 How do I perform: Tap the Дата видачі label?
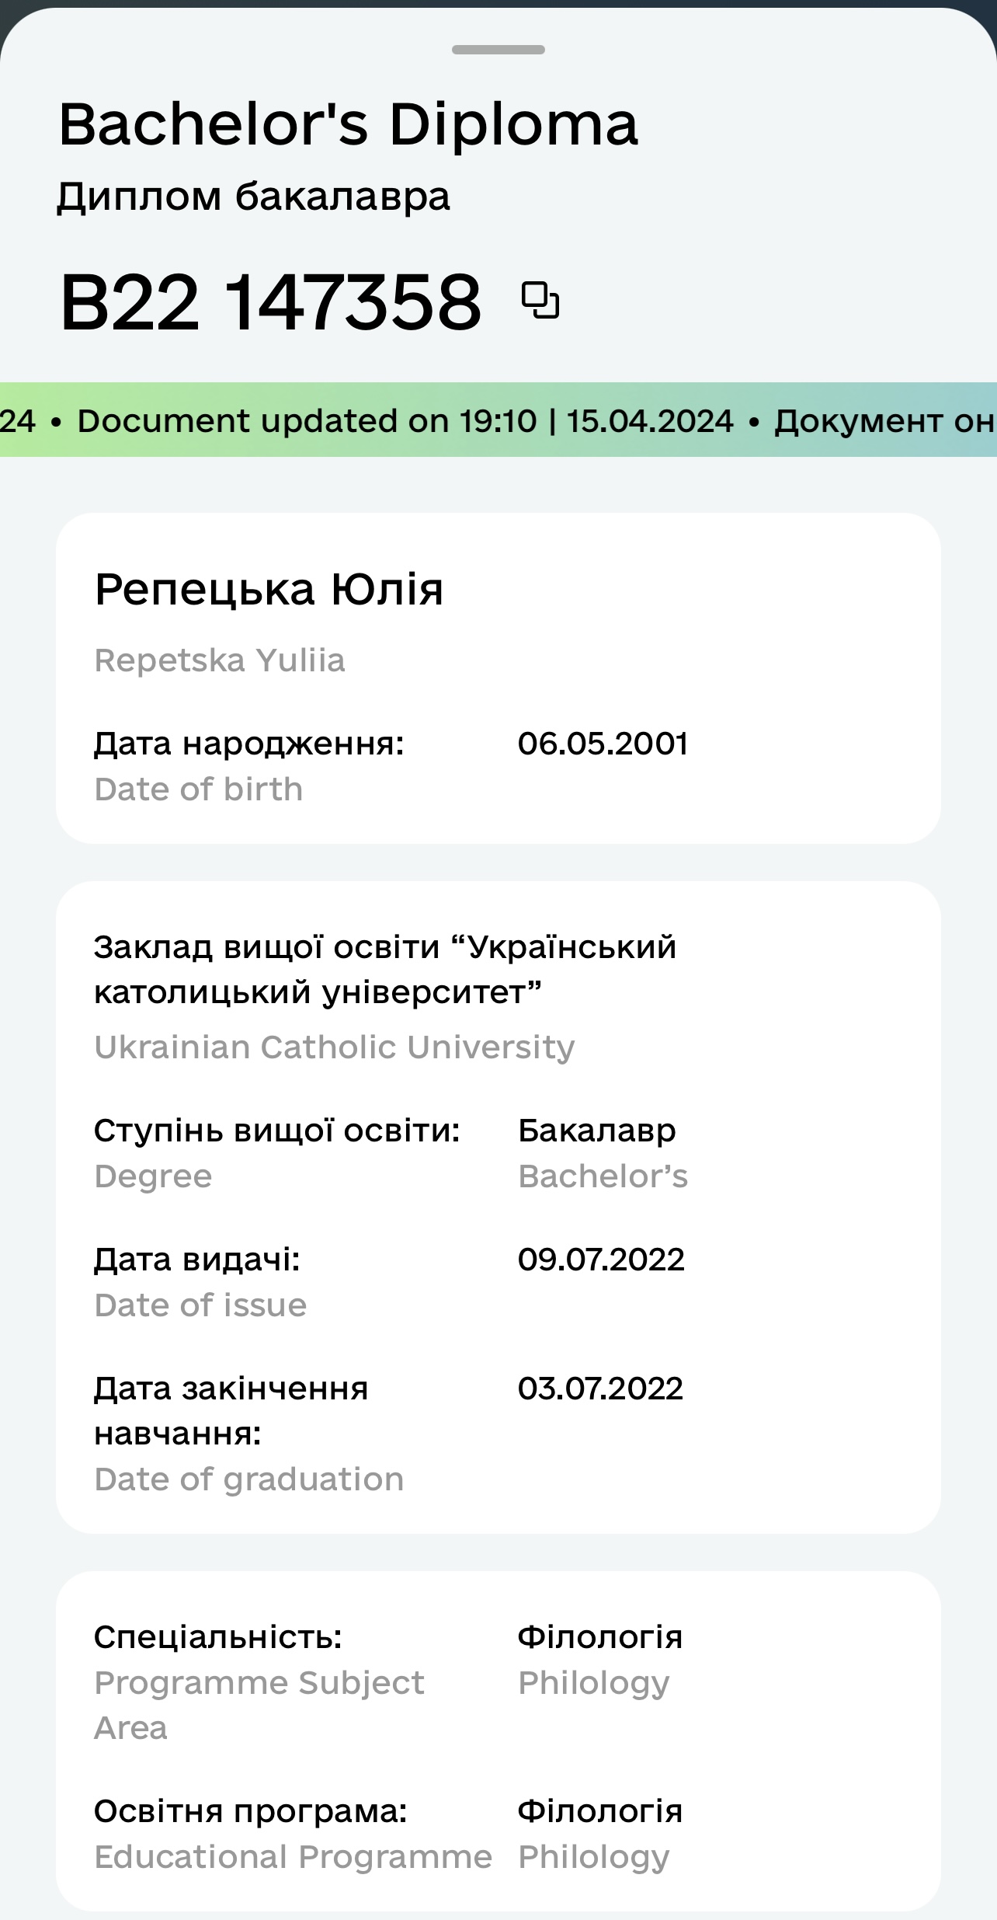click(197, 1260)
